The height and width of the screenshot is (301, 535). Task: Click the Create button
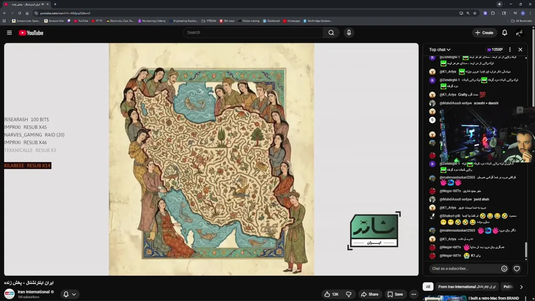[484, 33]
